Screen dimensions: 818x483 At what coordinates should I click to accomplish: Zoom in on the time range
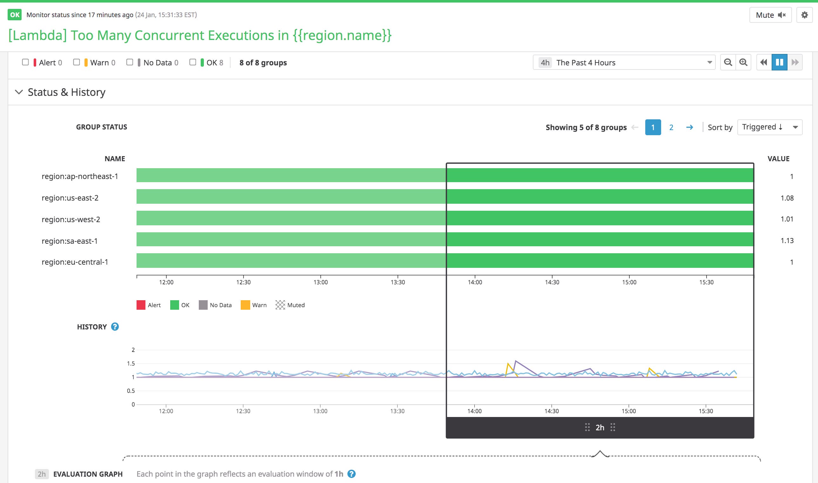[x=743, y=62]
